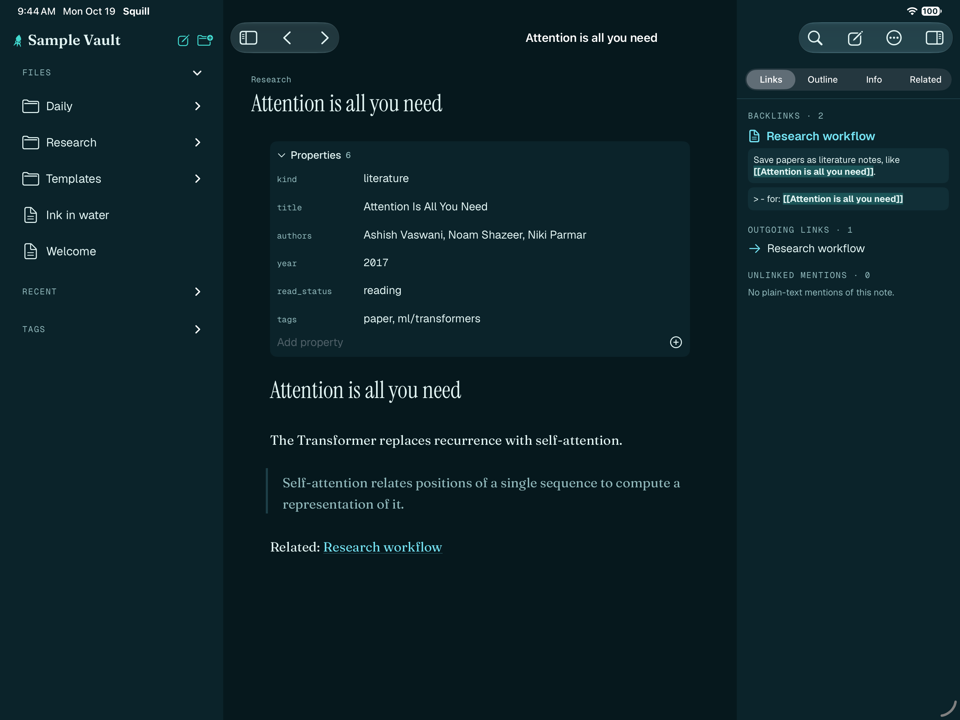Click the Daily folder icon

30,106
